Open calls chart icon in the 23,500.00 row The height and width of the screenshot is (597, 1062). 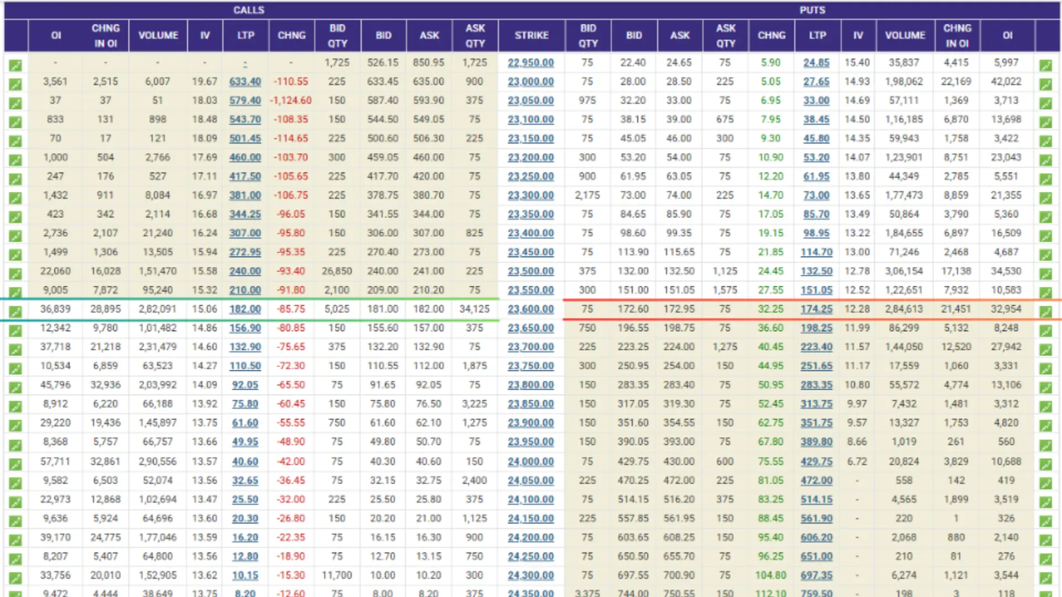pyautogui.click(x=15, y=274)
